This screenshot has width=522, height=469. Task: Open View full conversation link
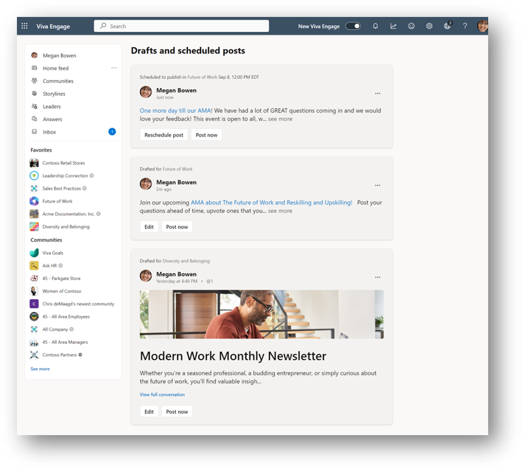[162, 394]
